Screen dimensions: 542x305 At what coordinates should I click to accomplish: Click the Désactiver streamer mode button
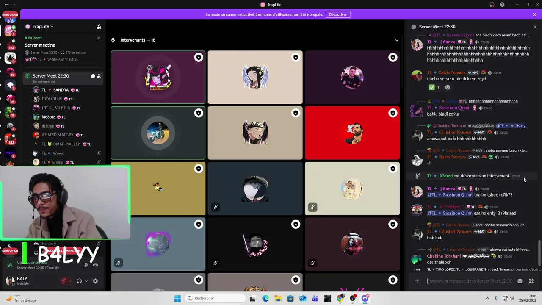point(338,14)
